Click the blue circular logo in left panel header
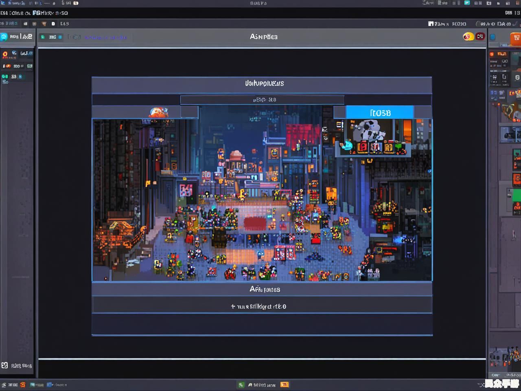521x391 pixels. [x=4, y=37]
